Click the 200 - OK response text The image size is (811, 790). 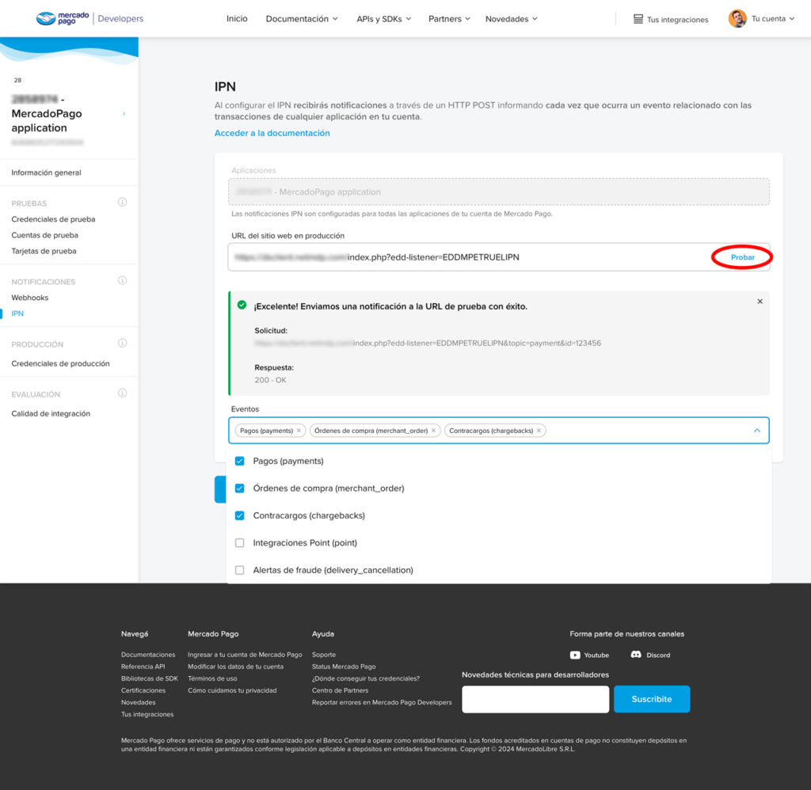[x=270, y=380]
